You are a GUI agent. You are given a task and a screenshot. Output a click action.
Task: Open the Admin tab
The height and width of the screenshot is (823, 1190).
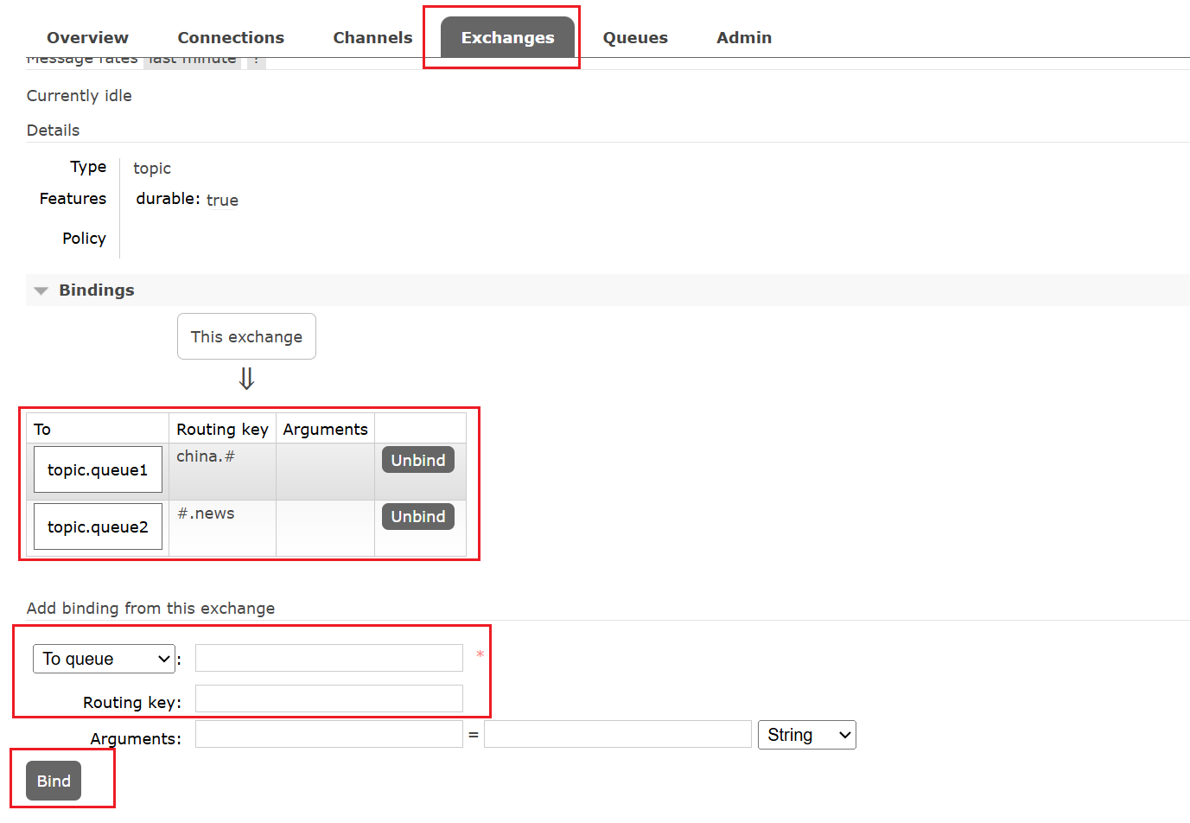pyautogui.click(x=744, y=37)
